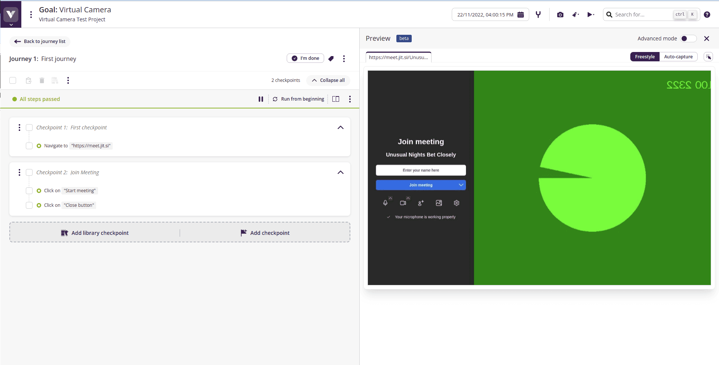
Task: Click the settings gear in meeting preview
Action: coord(457,203)
